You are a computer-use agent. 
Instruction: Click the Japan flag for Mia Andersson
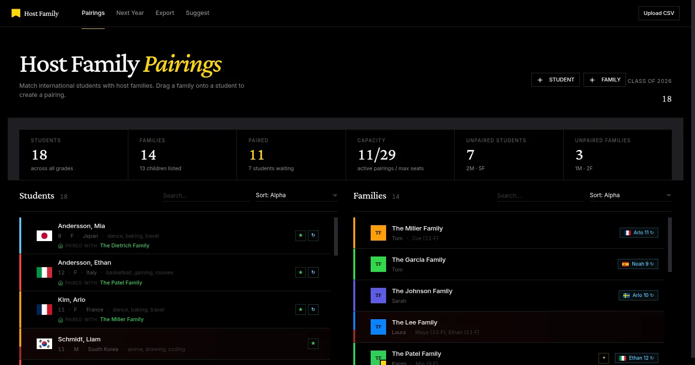(44, 236)
